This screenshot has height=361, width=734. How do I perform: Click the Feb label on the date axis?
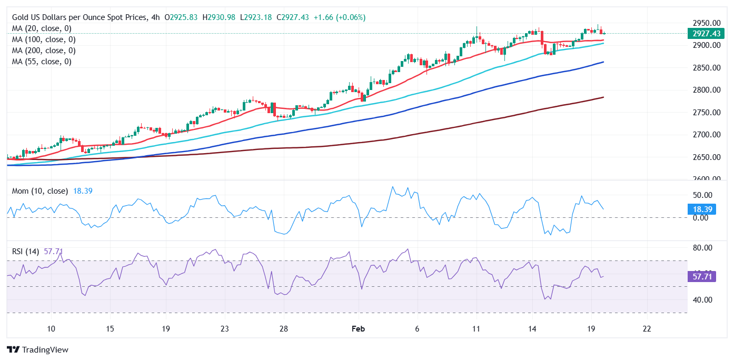pos(358,328)
